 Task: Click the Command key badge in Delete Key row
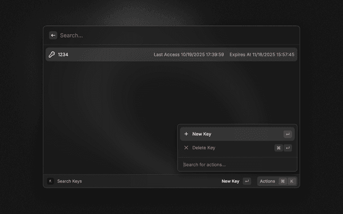(279, 148)
